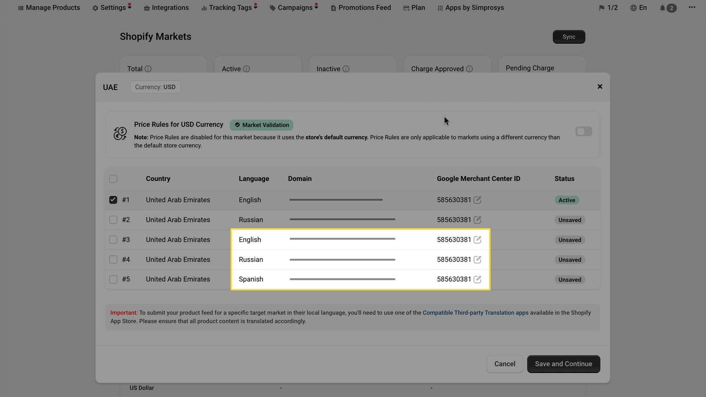Go to Manage Products

49,7
